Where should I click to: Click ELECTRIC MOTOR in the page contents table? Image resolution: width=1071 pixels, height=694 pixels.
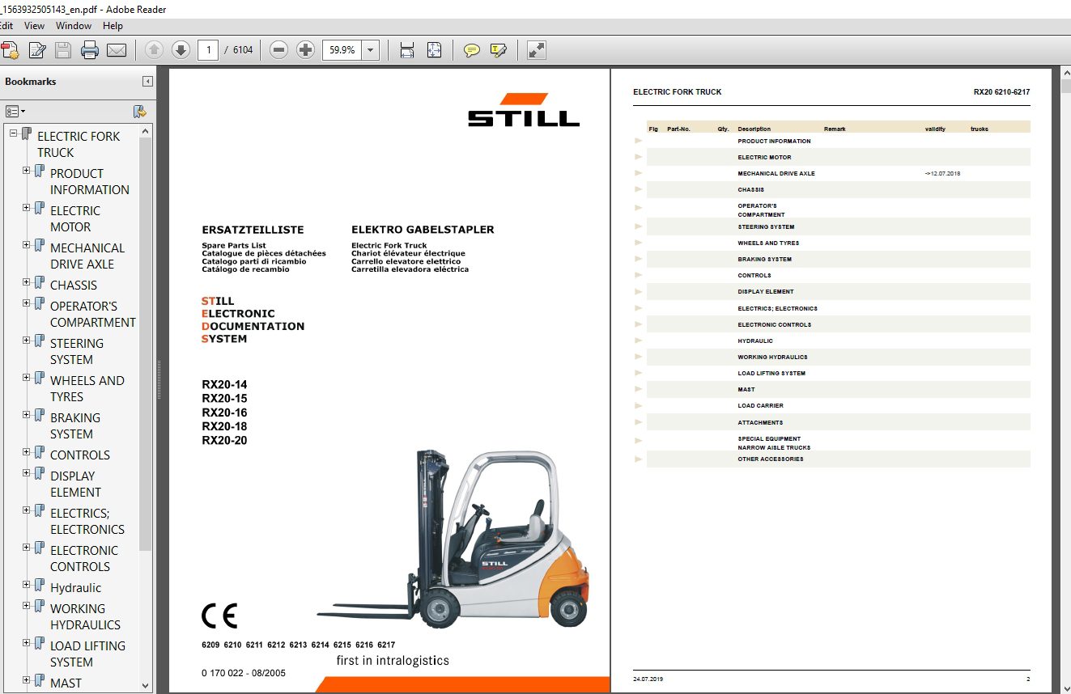tap(764, 157)
